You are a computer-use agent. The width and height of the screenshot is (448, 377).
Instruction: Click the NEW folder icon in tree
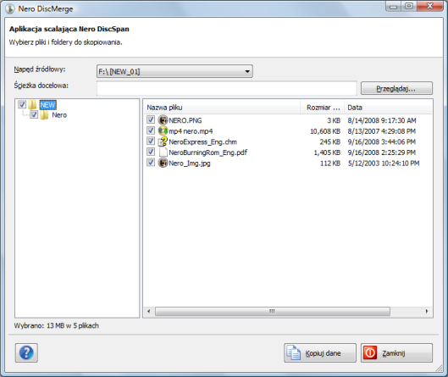pos(32,105)
